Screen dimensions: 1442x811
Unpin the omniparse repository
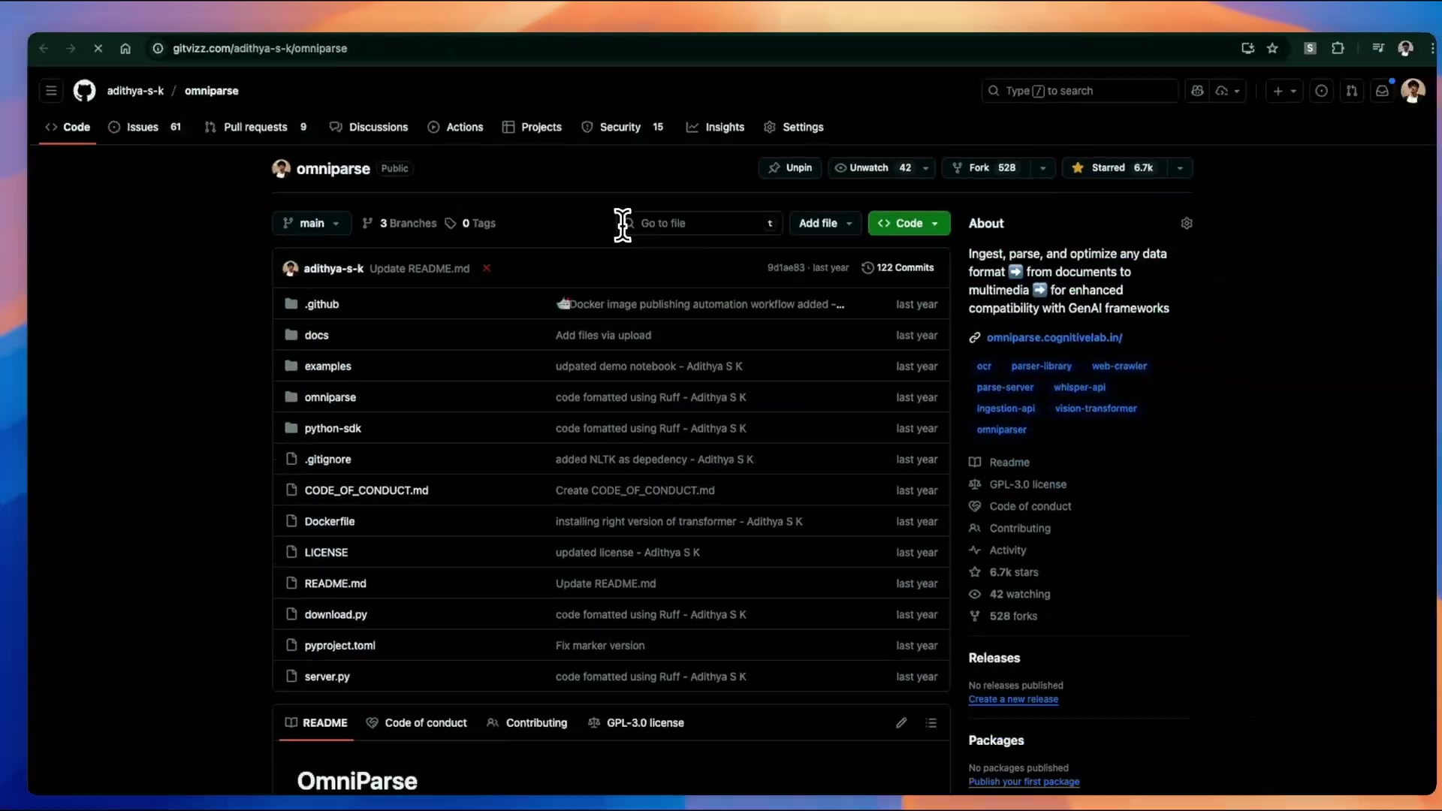(x=790, y=167)
